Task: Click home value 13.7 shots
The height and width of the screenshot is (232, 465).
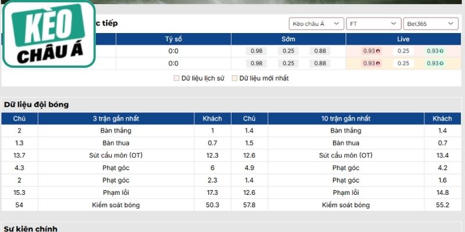Action: [19, 155]
